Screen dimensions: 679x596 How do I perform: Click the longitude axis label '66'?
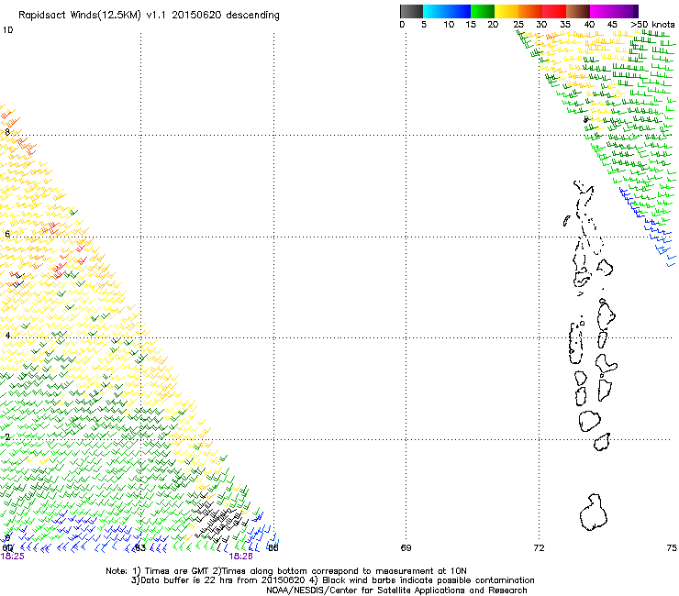tap(273, 548)
